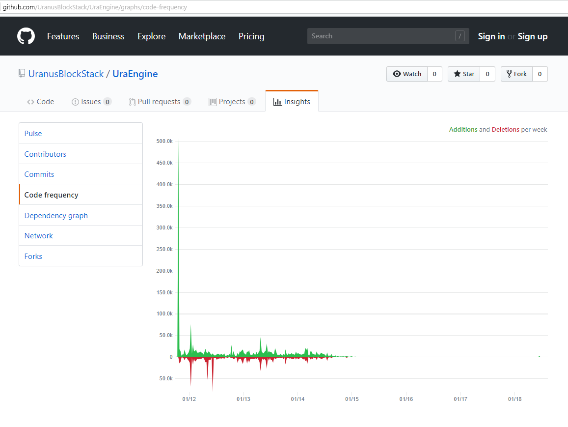Open Network in the sidebar
Screen dimensions: 568x427
click(81, 235)
